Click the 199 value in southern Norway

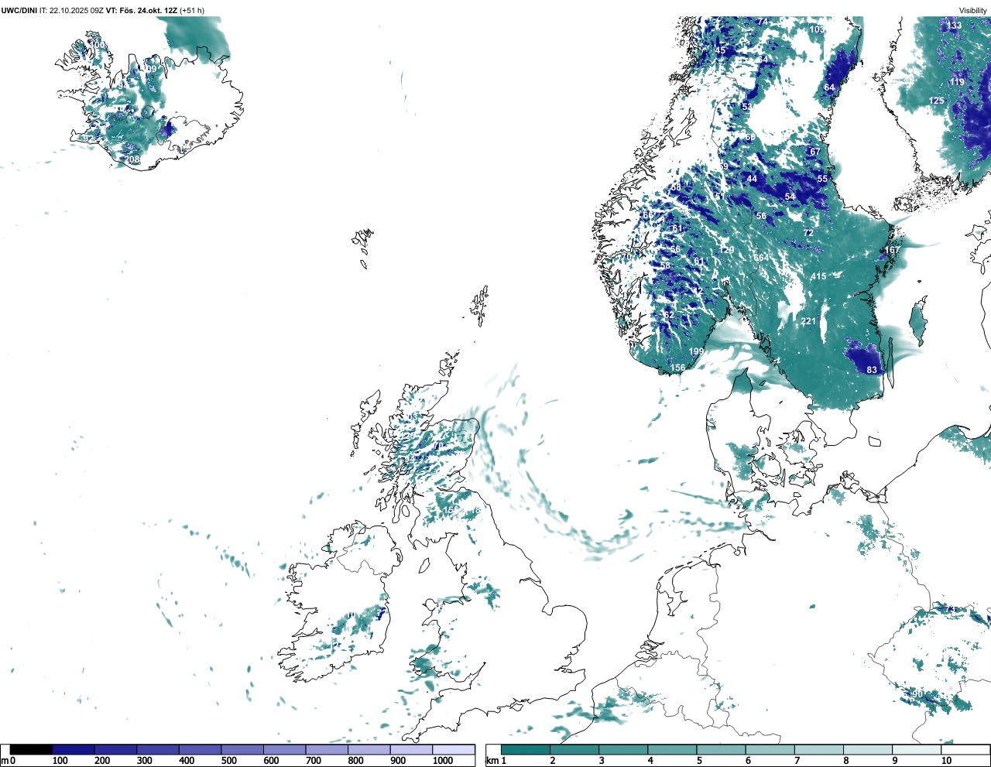[696, 351]
